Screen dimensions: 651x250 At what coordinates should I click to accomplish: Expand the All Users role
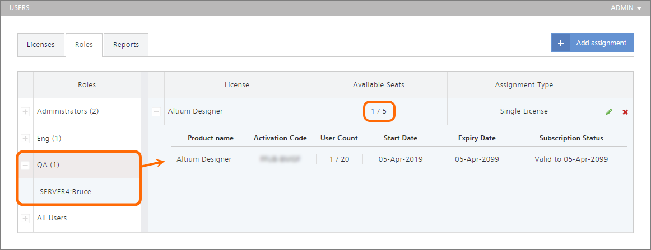[x=25, y=218]
